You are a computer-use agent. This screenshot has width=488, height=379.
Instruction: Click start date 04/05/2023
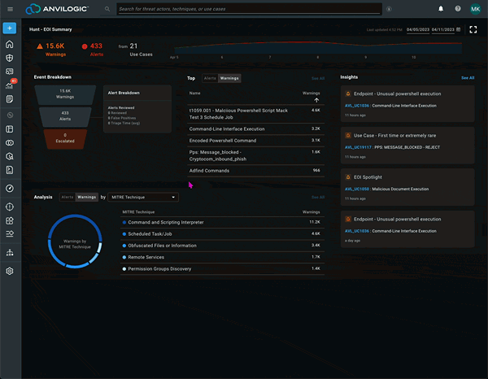click(418, 29)
